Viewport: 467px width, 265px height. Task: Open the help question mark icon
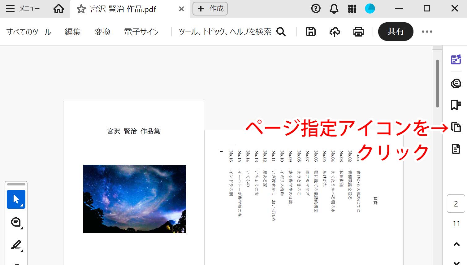(x=316, y=9)
